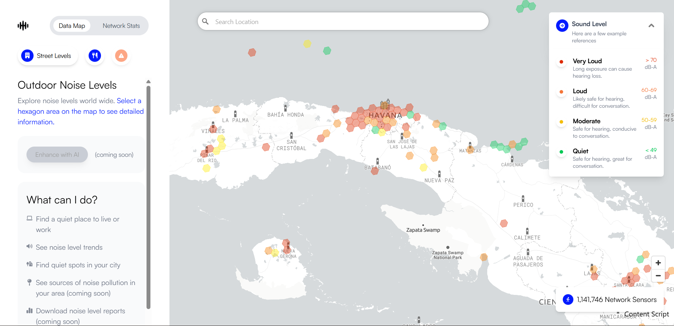The width and height of the screenshot is (674, 326).
Task: Click 'Find a quiet place to live or work'
Action: (78, 224)
